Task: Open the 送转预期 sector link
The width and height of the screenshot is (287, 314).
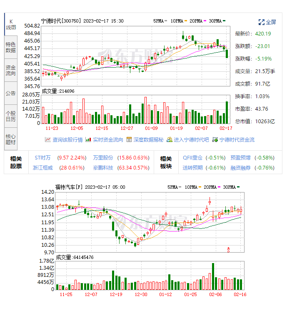Action: [x=192, y=167]
